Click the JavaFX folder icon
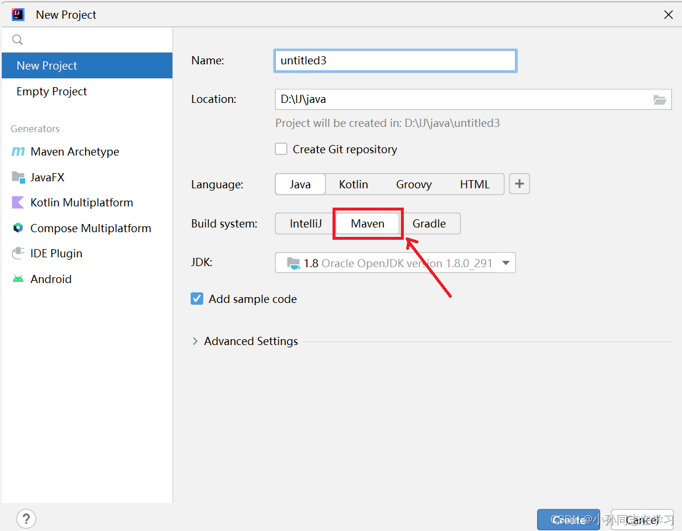Image resolution: width=682 pixels, height=531 pixels. click(x=18, y=177)
